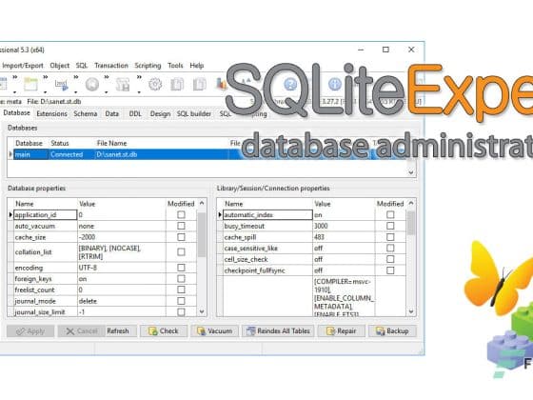Expand toolbar overflow chevron above transaction icon
The width and height of the screenshot is (533, 400).
tap(107, 78)
